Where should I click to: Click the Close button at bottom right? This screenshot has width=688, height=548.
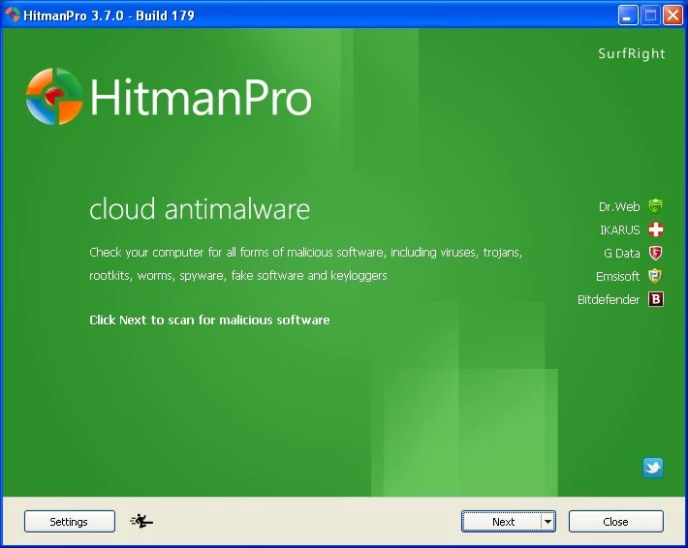(615, 522)
